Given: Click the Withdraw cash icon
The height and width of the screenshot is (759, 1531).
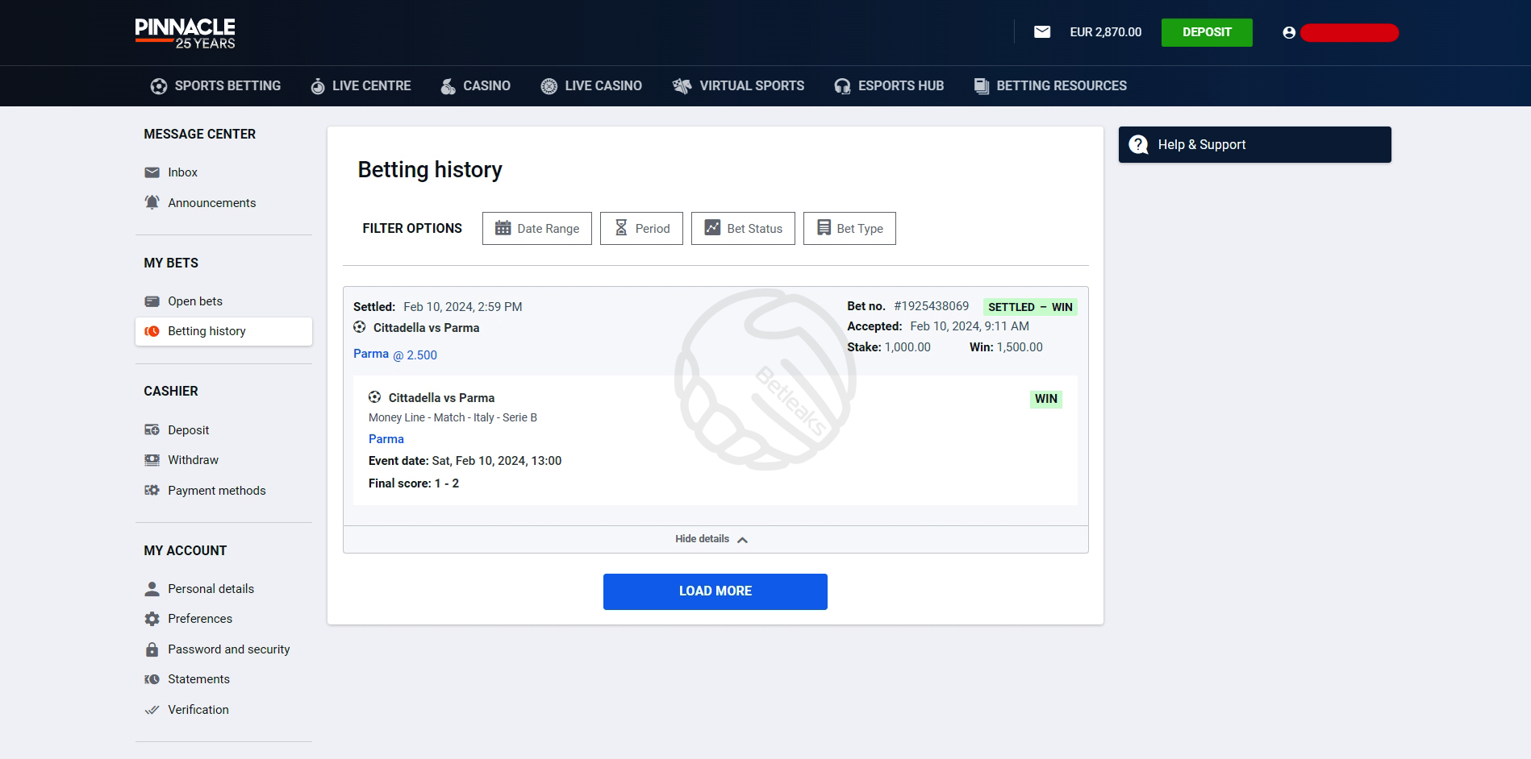Looking at the screenshot, I should tap(152, 460).
